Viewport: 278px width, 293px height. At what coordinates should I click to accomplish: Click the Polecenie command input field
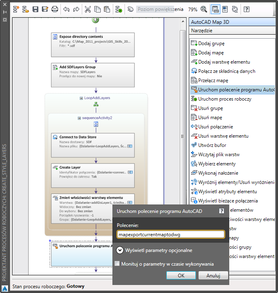tap(171, 234)
